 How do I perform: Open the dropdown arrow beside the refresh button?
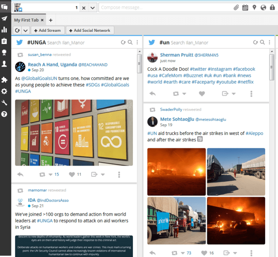(x=25, y=31)
